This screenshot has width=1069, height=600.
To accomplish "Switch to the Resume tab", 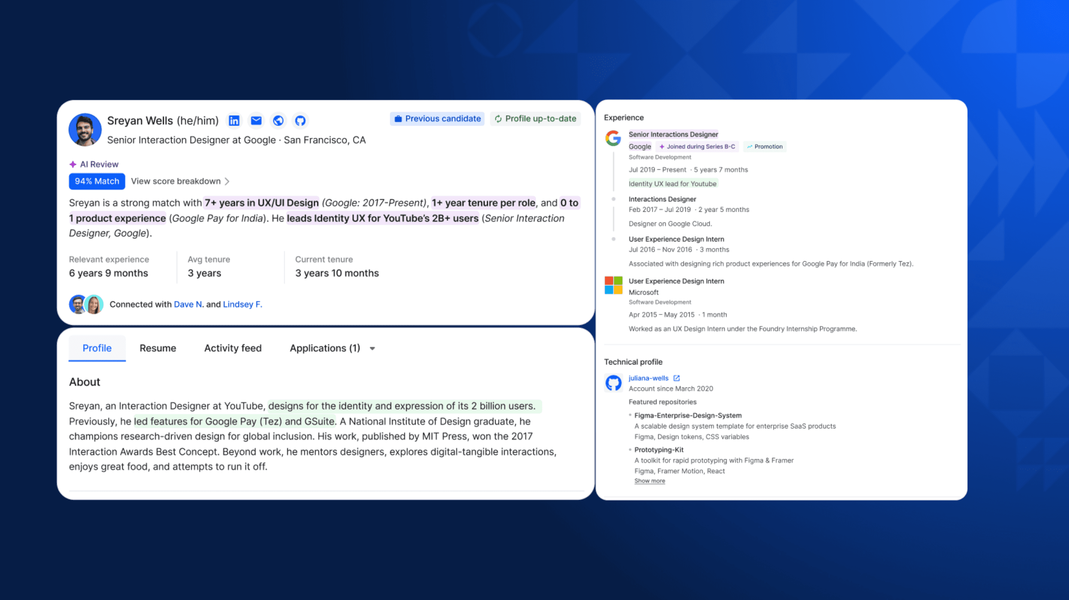I will click(x=158, y=348).
